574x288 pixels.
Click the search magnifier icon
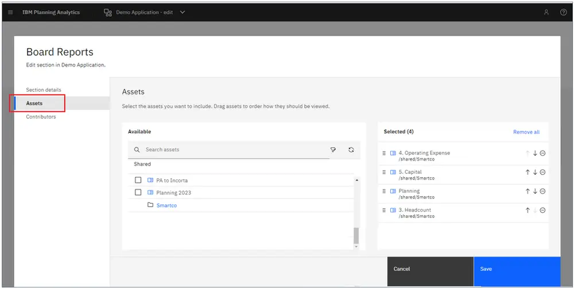[137, 150]
